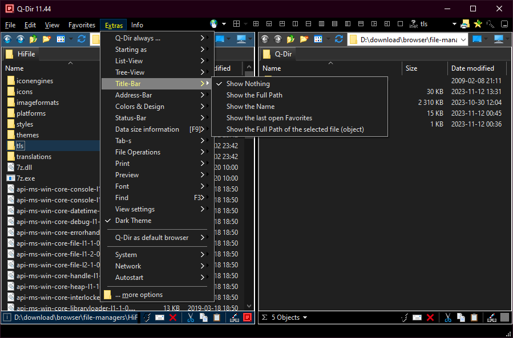This screenshot has height=338, width=513.
Task: Toggle the Dark Theme menu option
Action: [x=134, y=221]
